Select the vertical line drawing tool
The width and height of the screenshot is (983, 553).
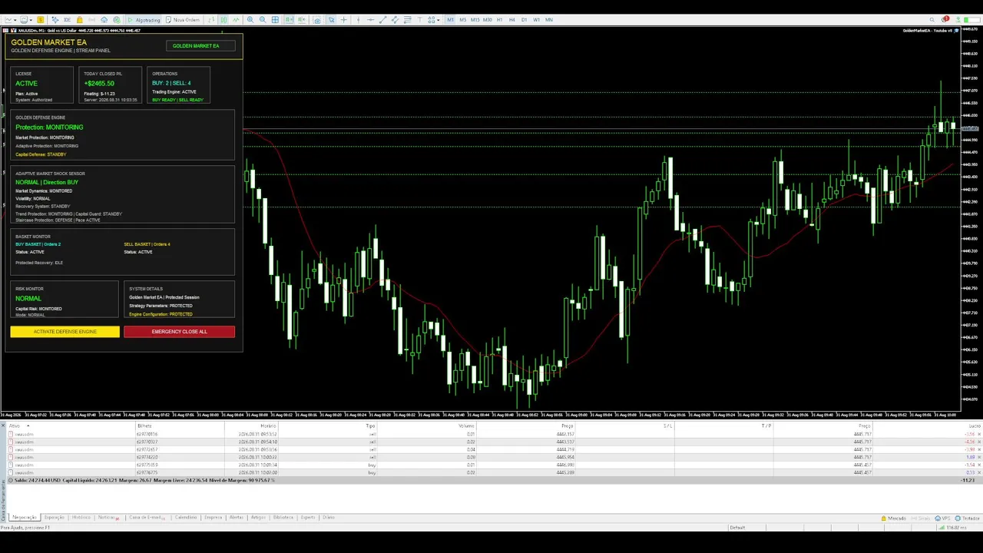tap(358, 20)
